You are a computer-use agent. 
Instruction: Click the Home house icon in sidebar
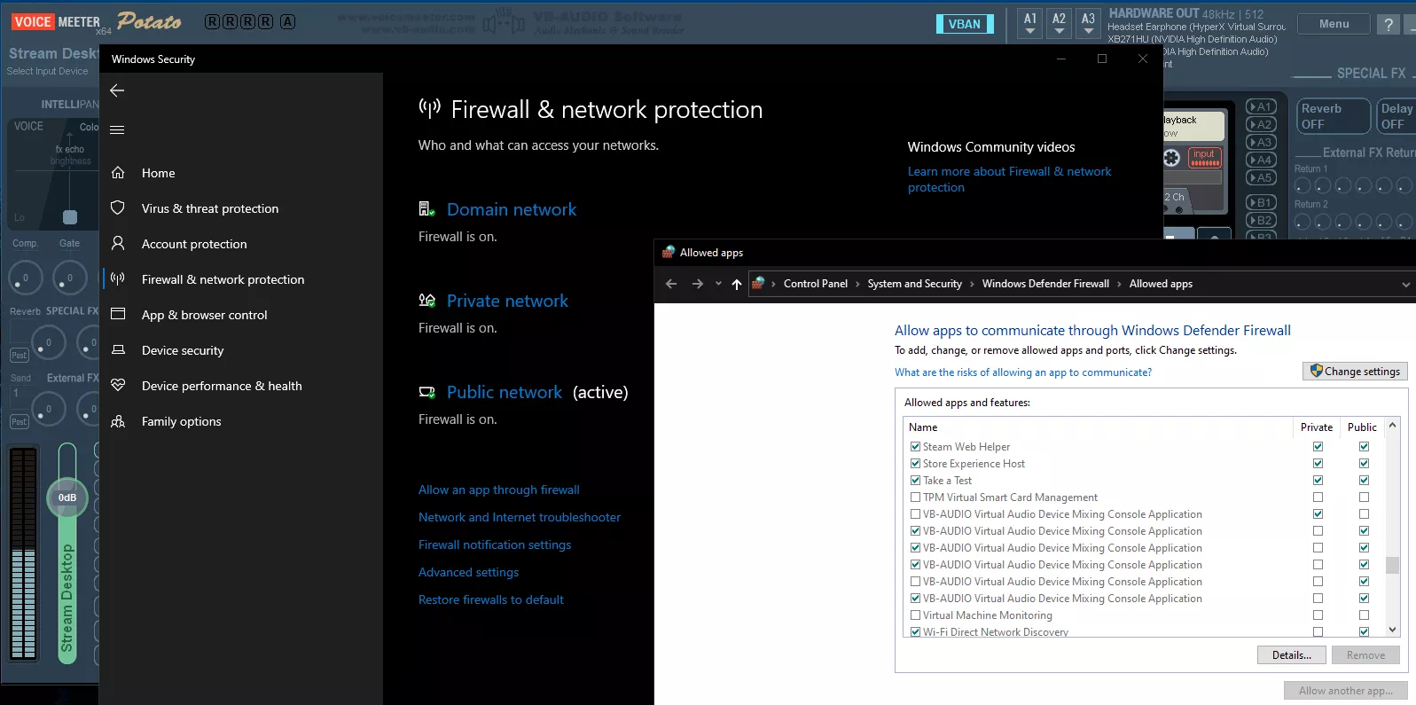pos(118,173)
